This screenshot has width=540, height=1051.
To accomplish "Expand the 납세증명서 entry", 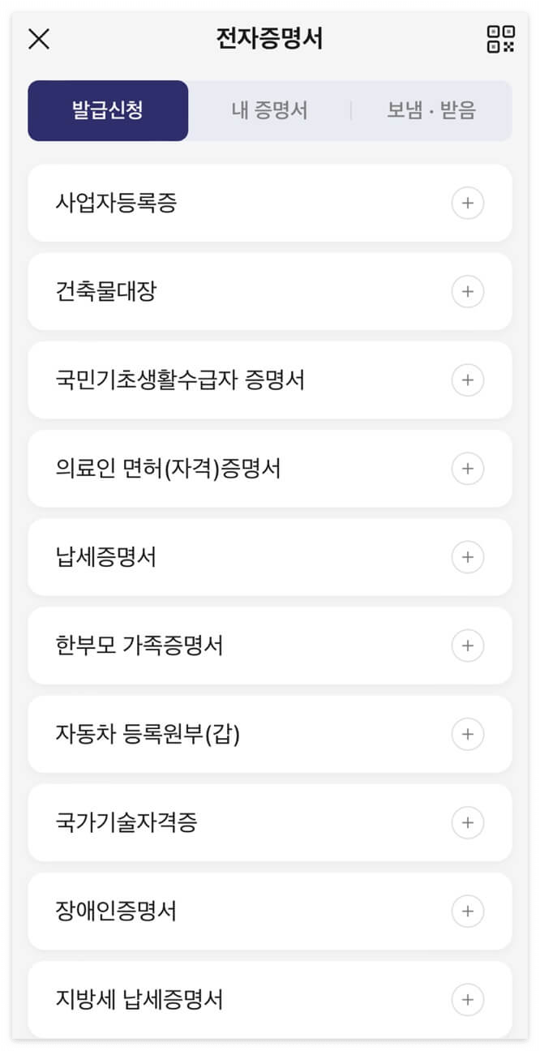I will click(x=468, y=557).
